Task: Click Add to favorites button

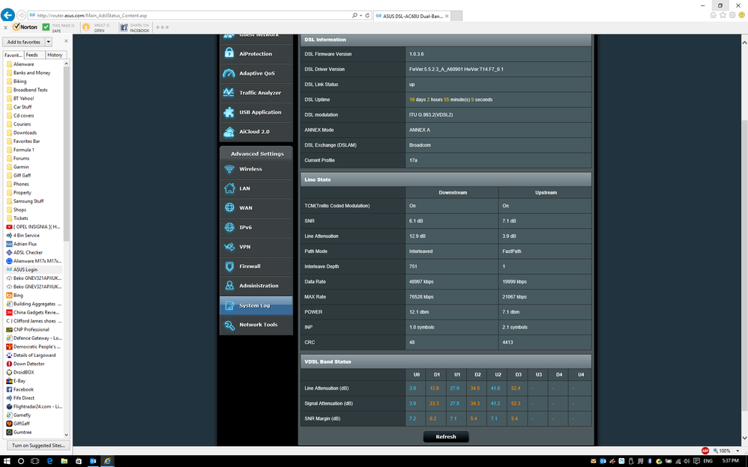Action: [x=23, y=42]
